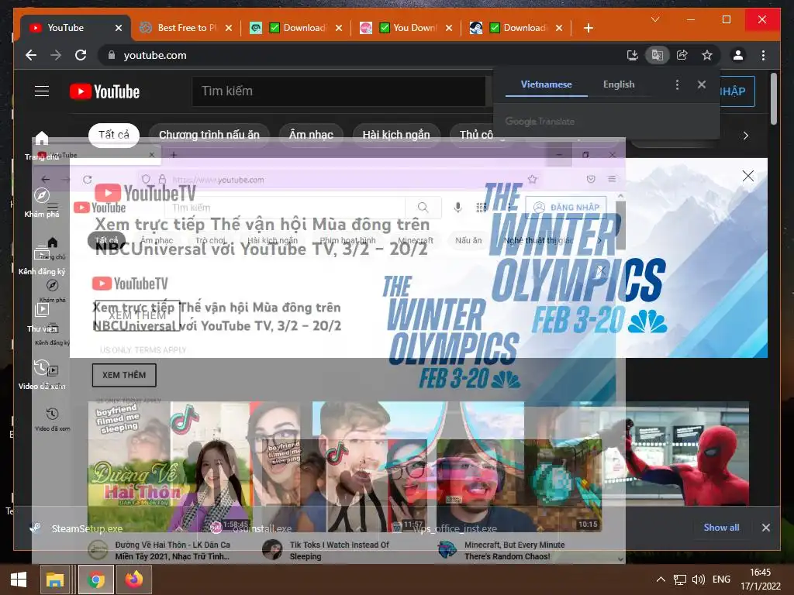Open the Chrome profile avatar
The width and height of the screenshot is (794, 595).
click(738, 55)
